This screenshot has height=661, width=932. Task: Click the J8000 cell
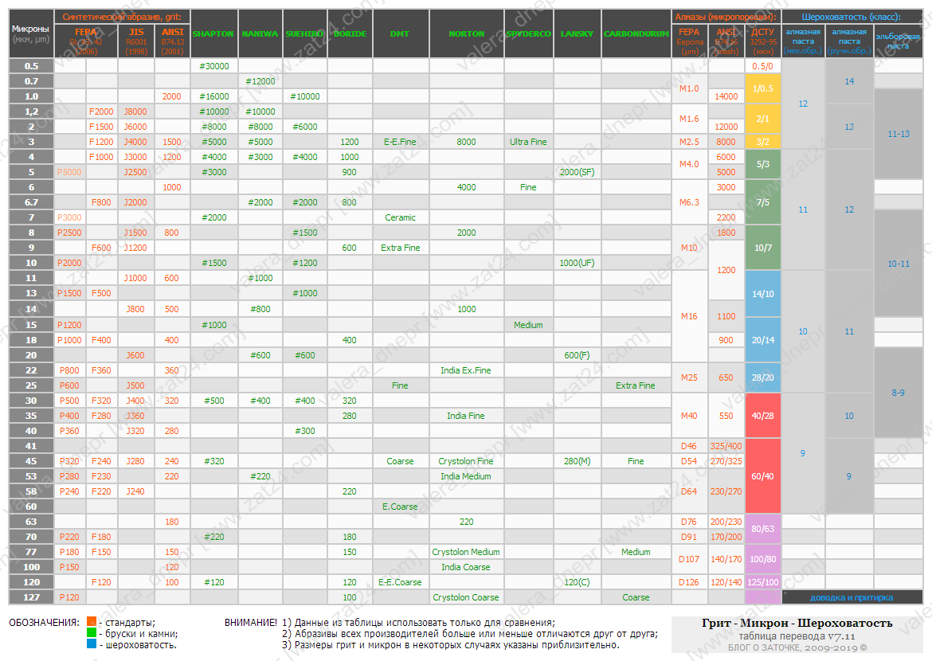click(135, 111)
